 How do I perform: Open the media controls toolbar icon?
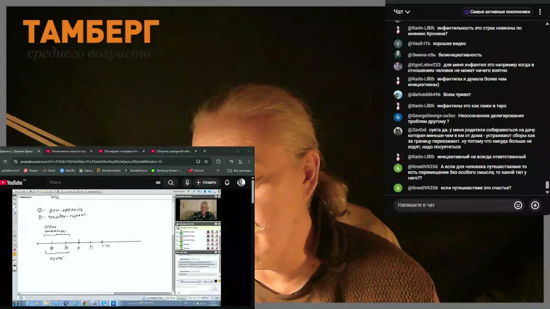tap(232, 161)
